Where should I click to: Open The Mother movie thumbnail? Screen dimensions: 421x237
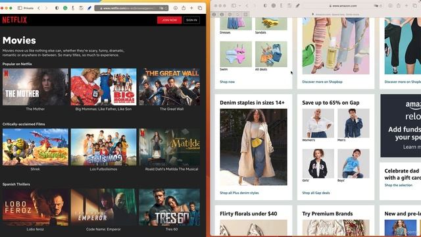coord(36,87)
